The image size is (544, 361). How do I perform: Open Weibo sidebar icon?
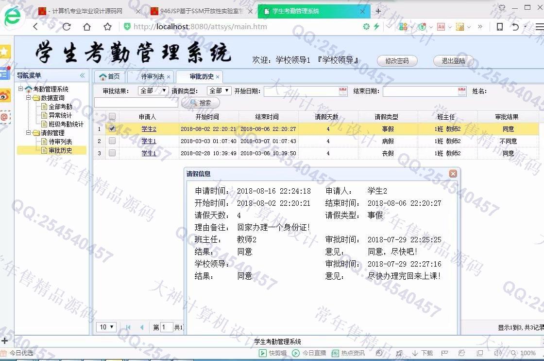(4, 95)
